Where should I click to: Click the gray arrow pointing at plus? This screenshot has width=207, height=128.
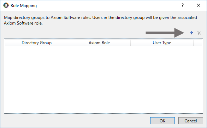click(165, 33)
